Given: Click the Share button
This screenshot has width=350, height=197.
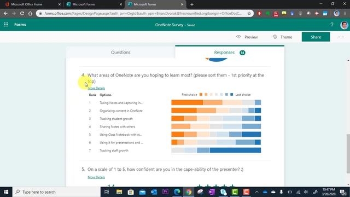Looking at the screenshot, I should coord(316,37).
